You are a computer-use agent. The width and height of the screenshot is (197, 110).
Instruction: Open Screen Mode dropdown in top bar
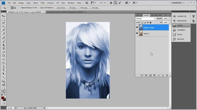point(135,3)
